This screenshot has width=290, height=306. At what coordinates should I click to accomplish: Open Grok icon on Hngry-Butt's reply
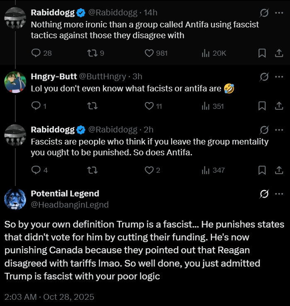(x=264, y=76)
